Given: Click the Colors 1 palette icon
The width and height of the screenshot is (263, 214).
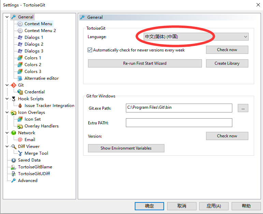Looking at the screenshot, I should pyautogui.click(x=20, y=58).
